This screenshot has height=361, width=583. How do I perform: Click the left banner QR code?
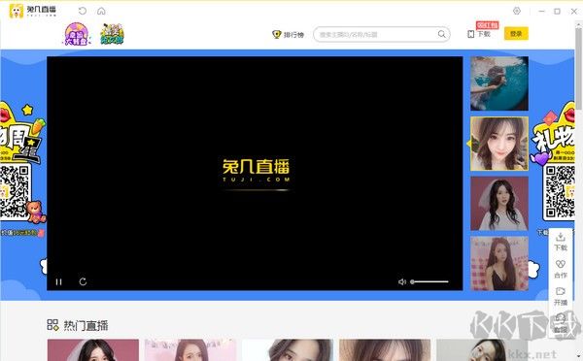(16, 192)
